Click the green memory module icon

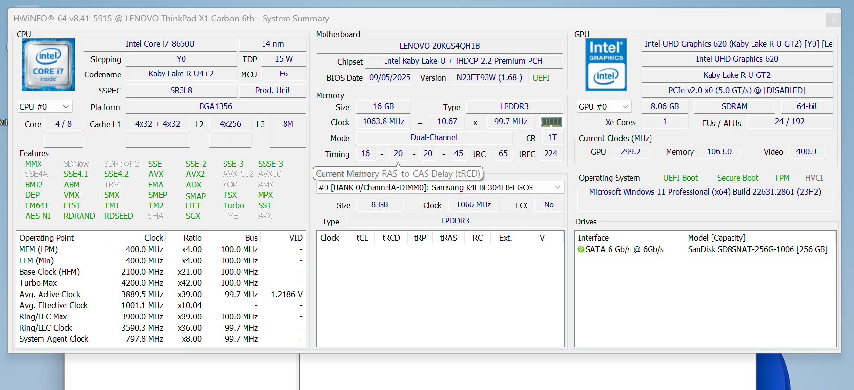tap(551, 122)
